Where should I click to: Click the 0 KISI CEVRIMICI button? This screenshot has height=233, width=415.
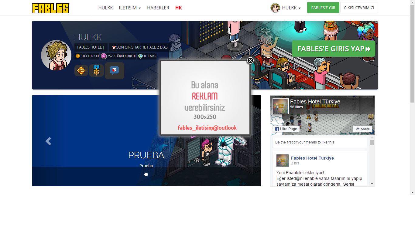(x=359, y=8)
